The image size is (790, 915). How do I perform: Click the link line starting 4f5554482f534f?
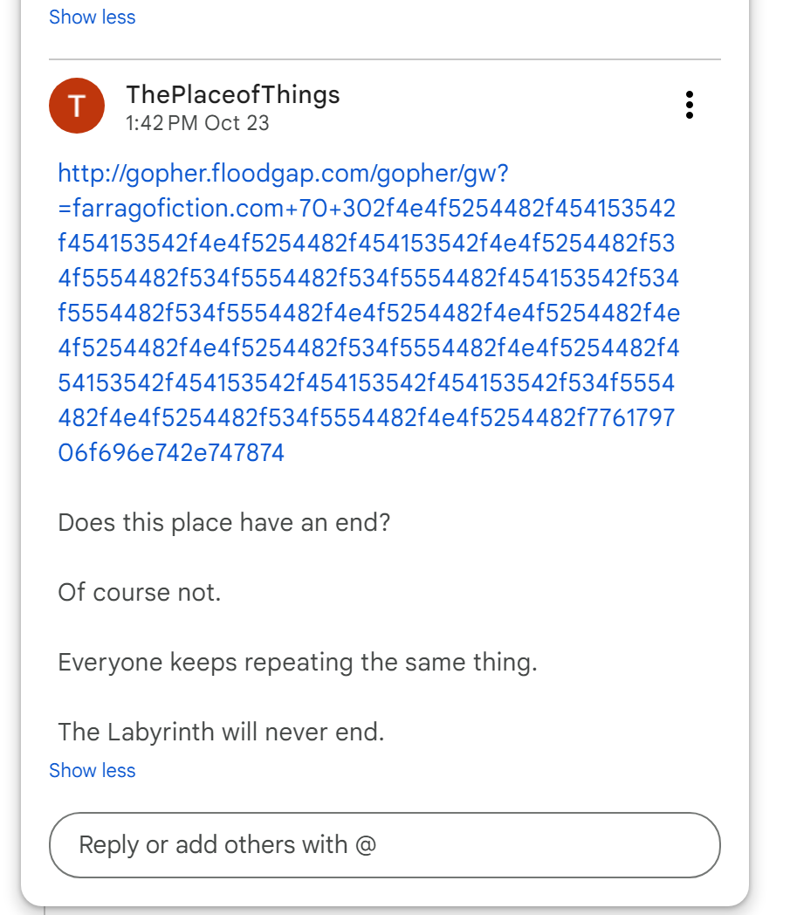[367, 279]
